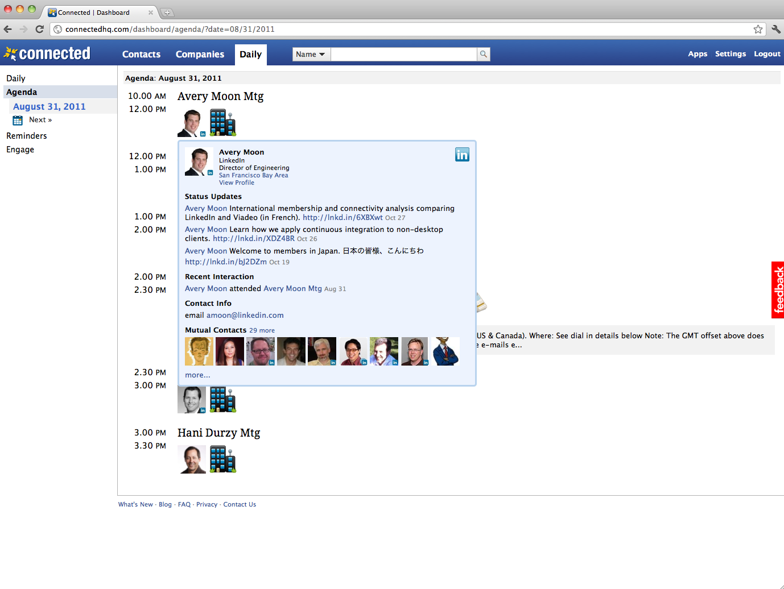Click amoon@linkedin.com email link
Viewport: 784px width, 589px height.
245,315
